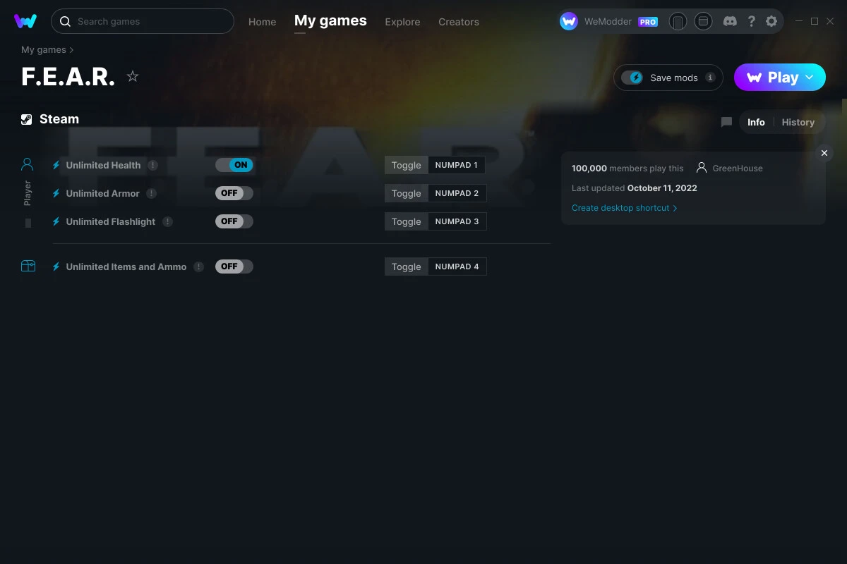Open the Creators tab
This screenshot has height=564, width=847.
click(459, 22)
